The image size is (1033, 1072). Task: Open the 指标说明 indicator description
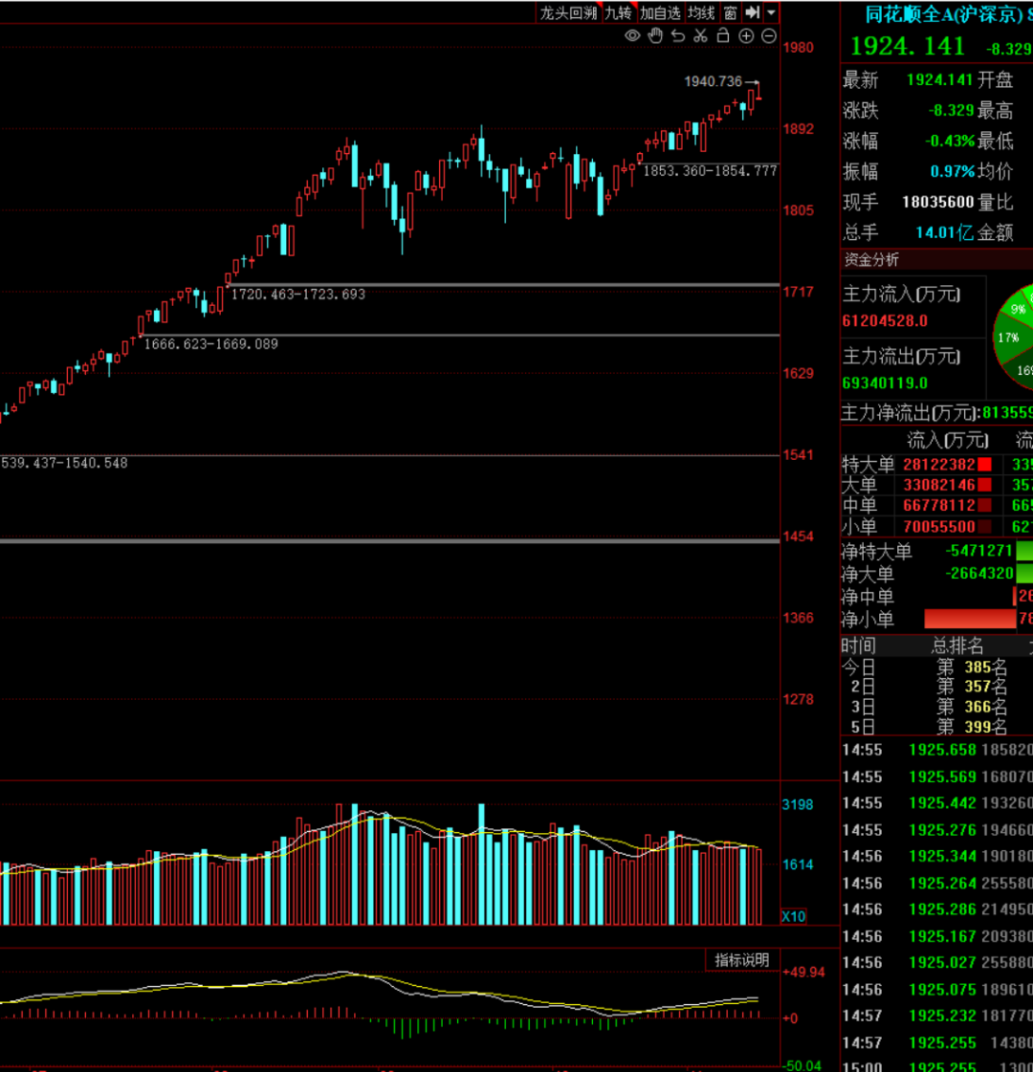(742, 960)
